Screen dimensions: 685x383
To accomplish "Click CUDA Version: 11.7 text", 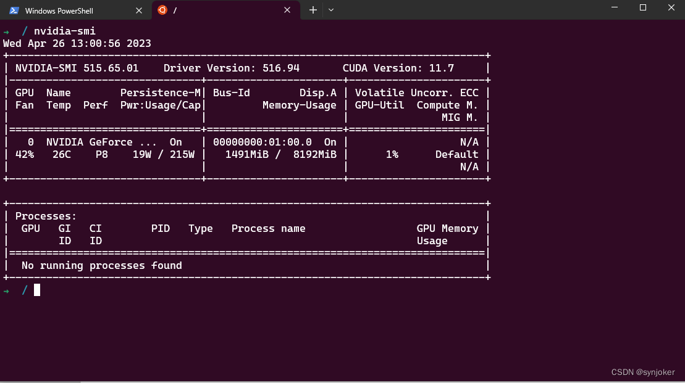I will 398,68.
